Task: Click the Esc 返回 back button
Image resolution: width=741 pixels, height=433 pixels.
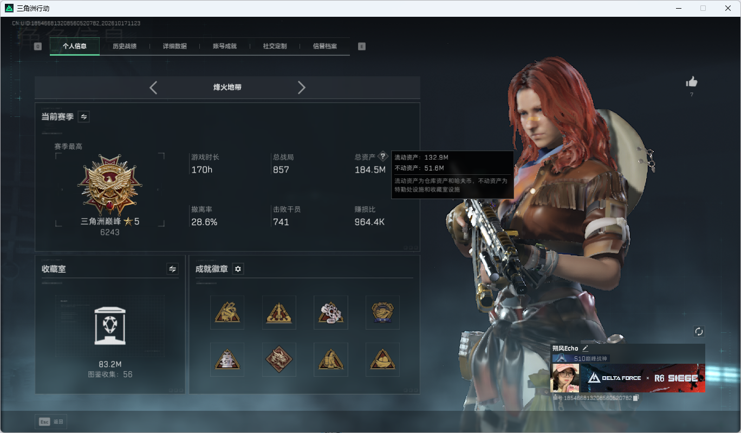Action: point(51,422)
